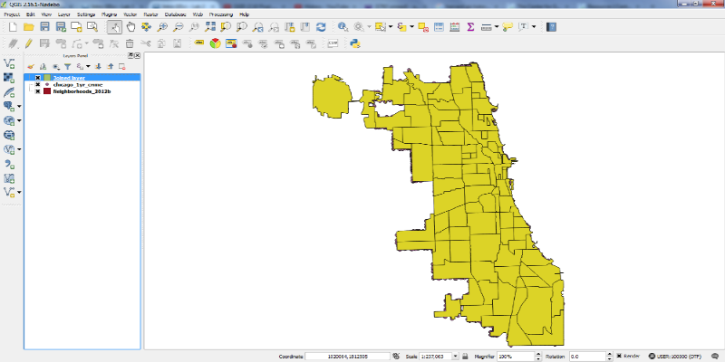Viewport: 725px width, 362px height.
Task: Toggle the Render checkbox in status bar
Action: pyautogui.click(x=621, y=357)
